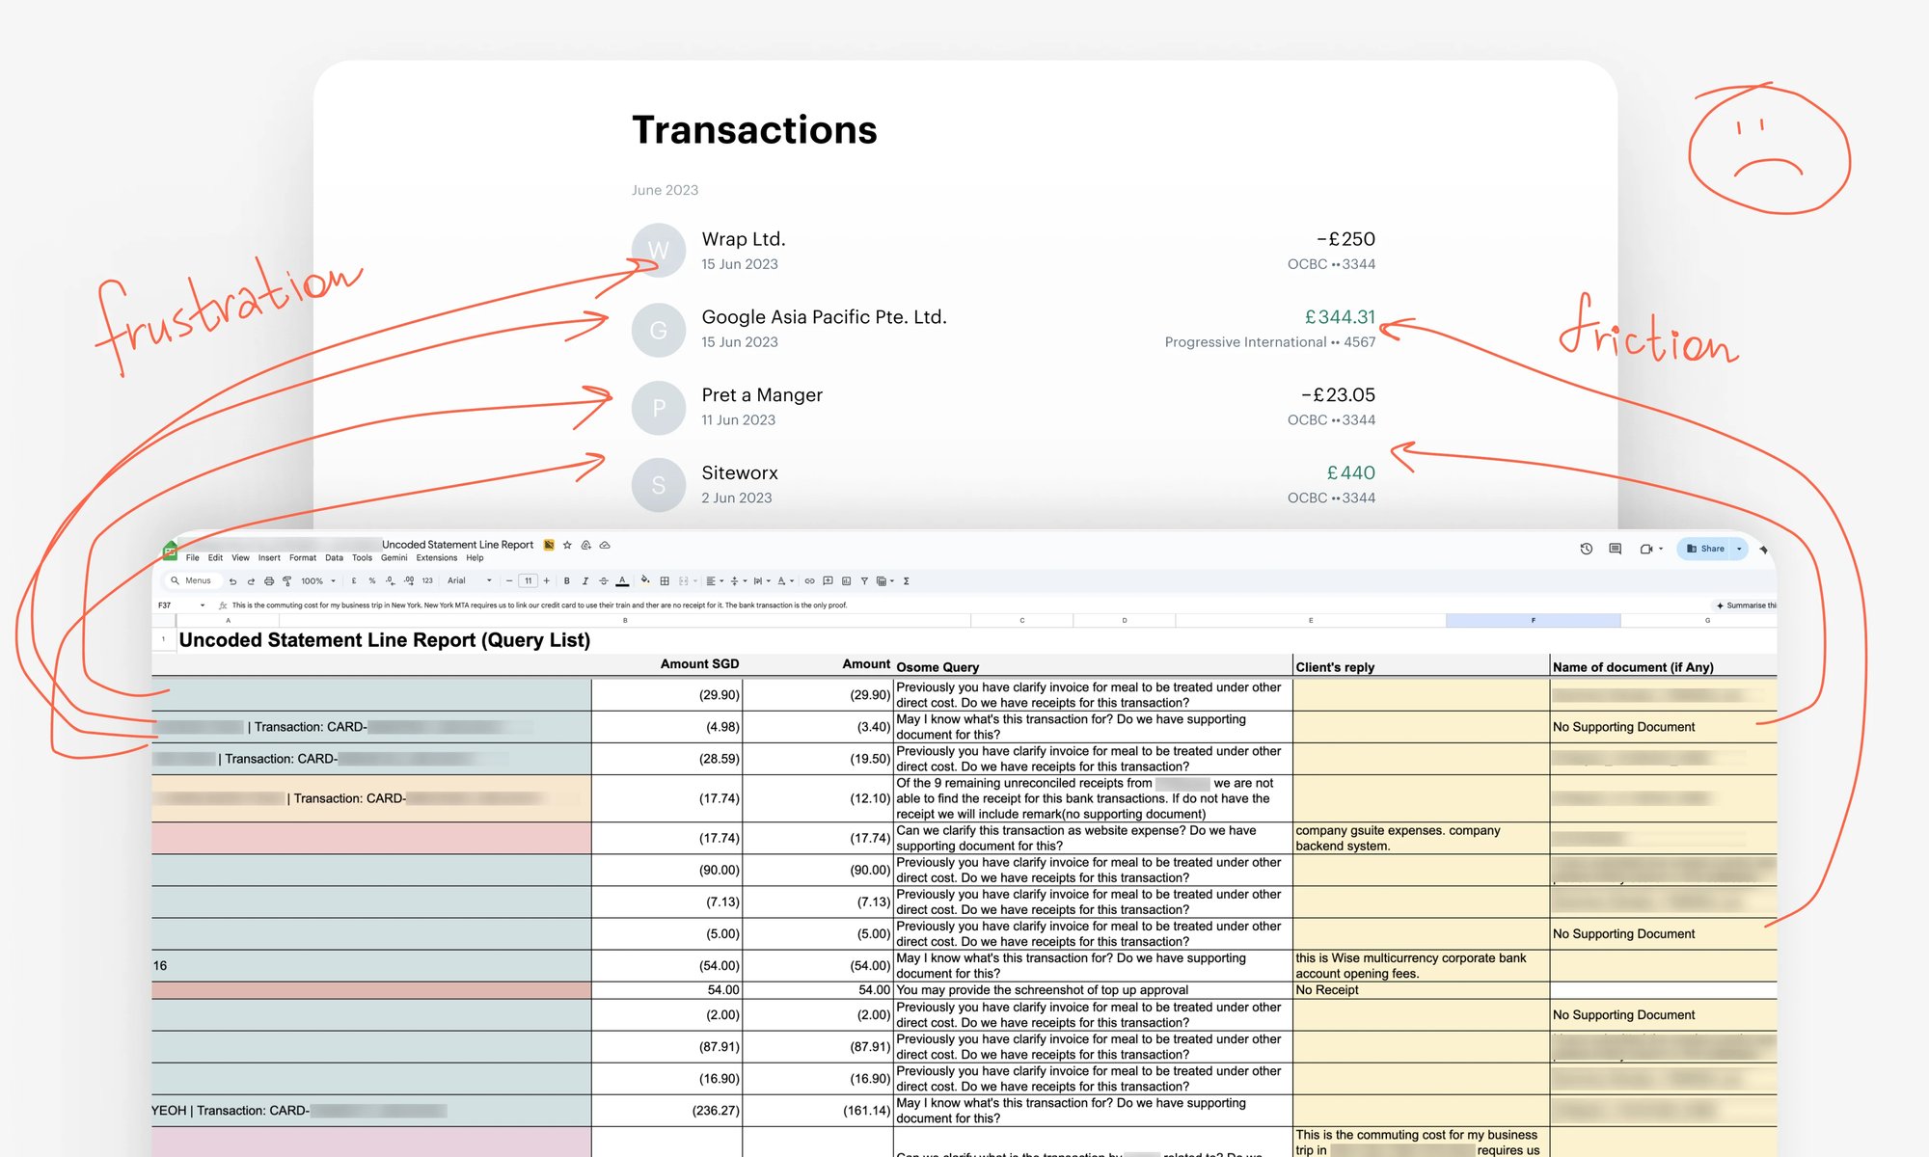Open the horizontal align dropdown
The image size is (1929, 1157).
click(713, 580)
